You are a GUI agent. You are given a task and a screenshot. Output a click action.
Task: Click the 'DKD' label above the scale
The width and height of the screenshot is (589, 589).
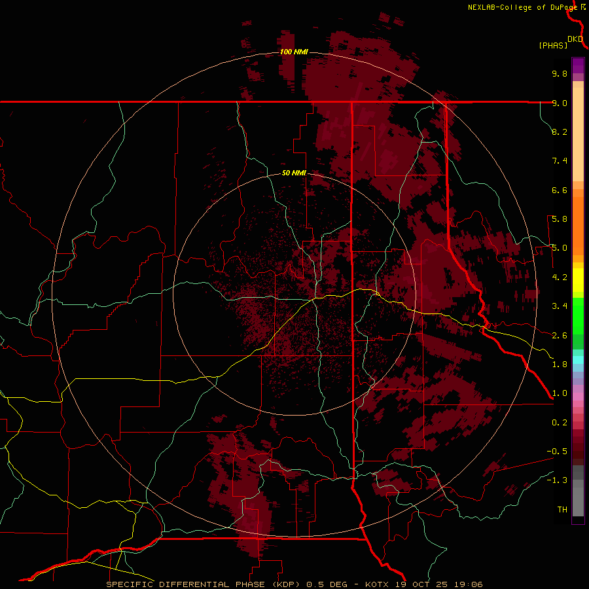pos(575,39)
